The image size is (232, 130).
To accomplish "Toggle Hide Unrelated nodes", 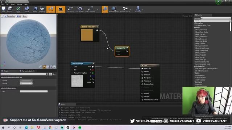I will [x=90, y=9].
